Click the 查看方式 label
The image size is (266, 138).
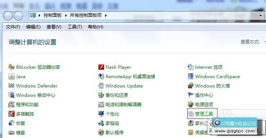point(250,42)
